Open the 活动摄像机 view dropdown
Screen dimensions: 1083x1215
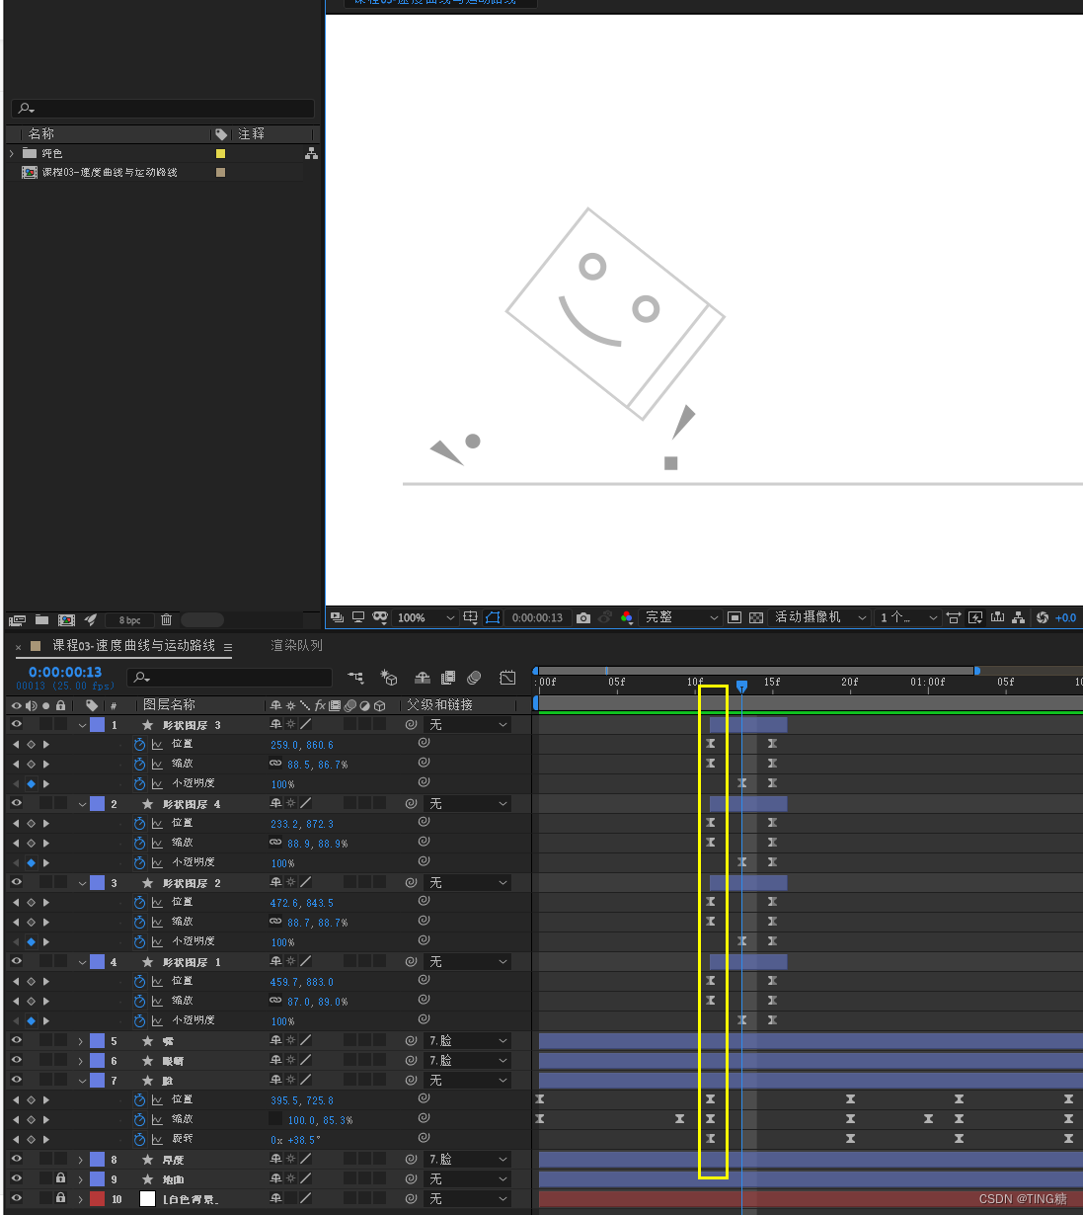[x=820, y=617]
